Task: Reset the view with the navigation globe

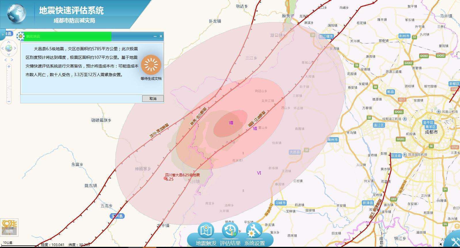Action: [9, 48]
